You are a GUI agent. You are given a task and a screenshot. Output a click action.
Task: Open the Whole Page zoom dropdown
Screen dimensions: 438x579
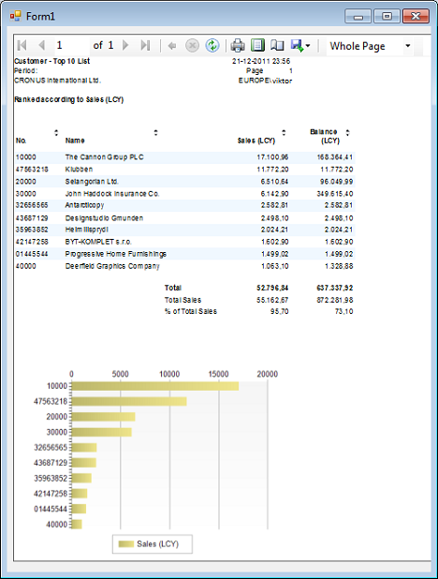coord(408,46)
